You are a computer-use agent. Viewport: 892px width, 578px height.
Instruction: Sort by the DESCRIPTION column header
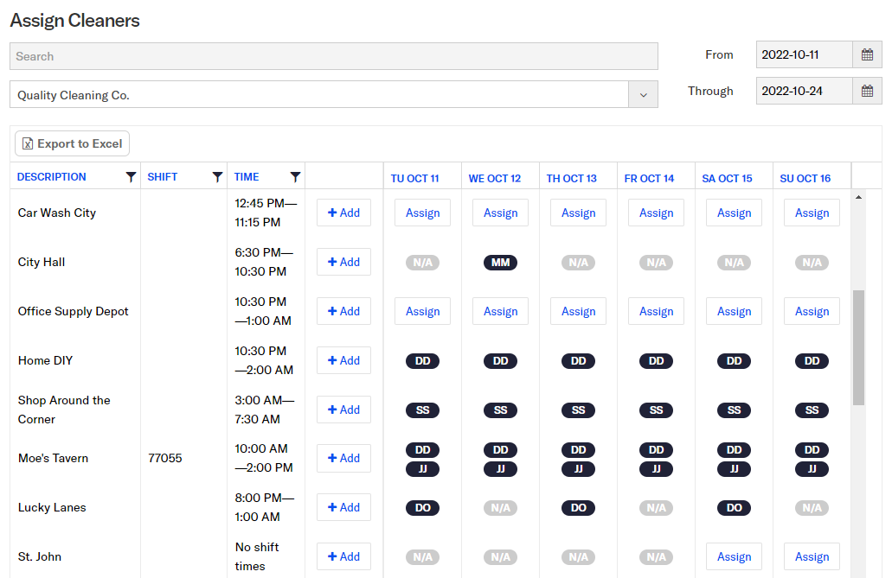click(52, 176)
